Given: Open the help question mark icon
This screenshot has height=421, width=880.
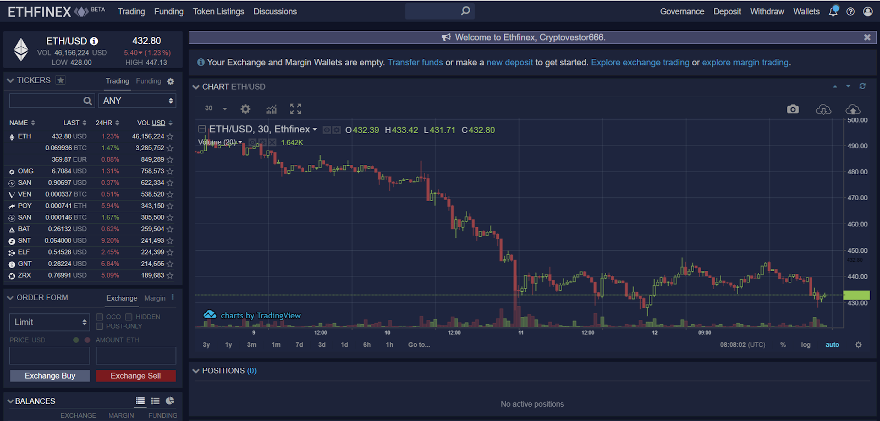Looking at the screenshot, I should pos(850,12).
